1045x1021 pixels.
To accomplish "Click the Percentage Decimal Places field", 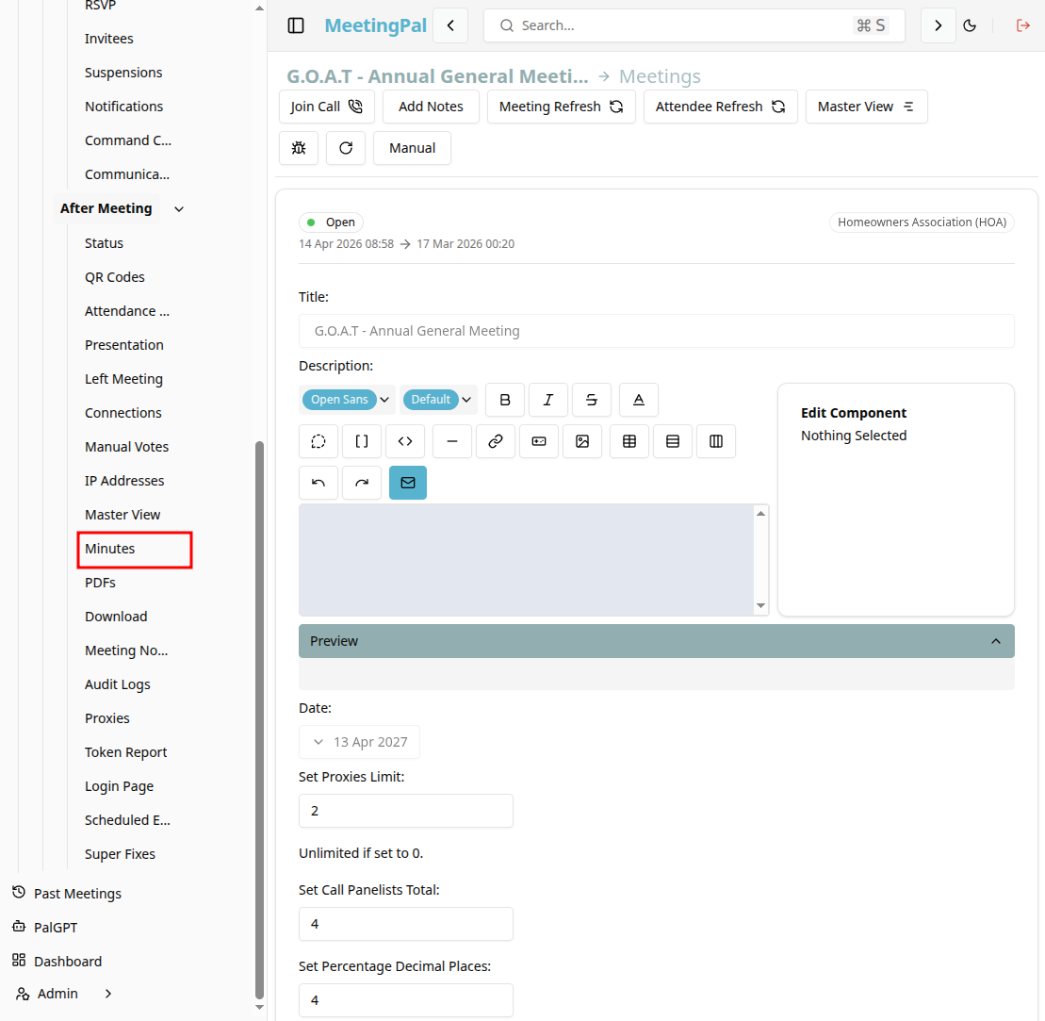I will point(406,1000).
